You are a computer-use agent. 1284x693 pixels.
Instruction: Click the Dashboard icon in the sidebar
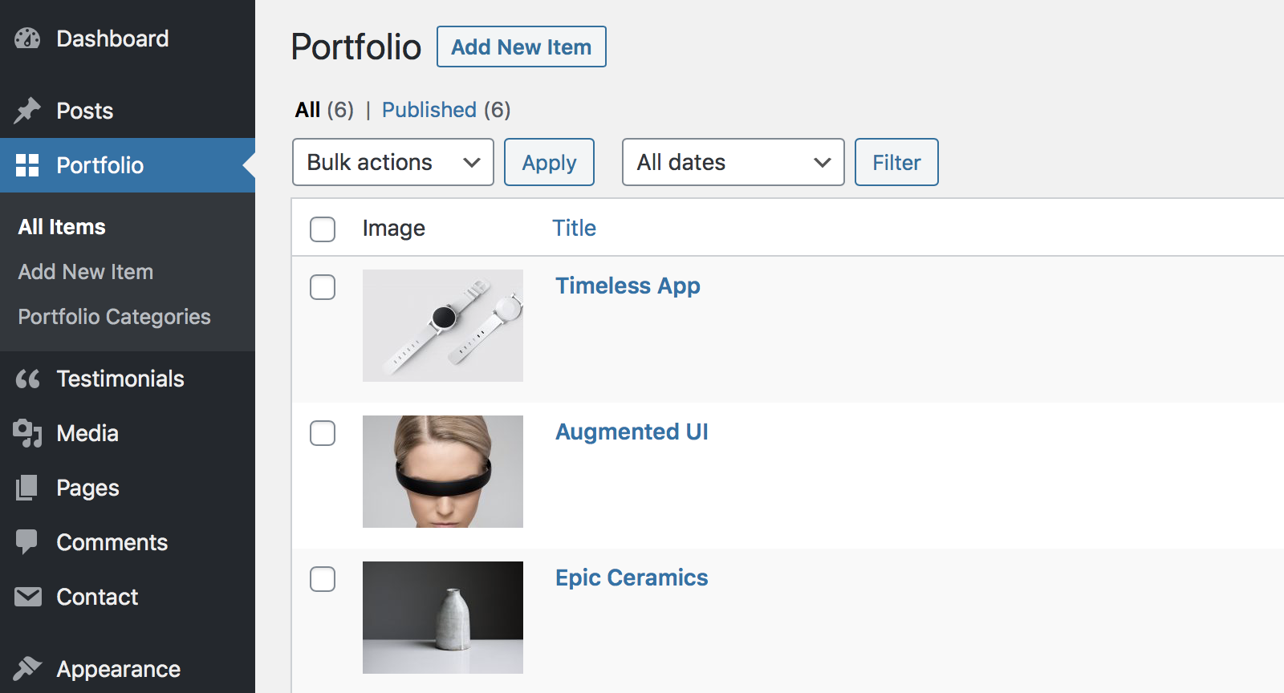click(27, 38)
